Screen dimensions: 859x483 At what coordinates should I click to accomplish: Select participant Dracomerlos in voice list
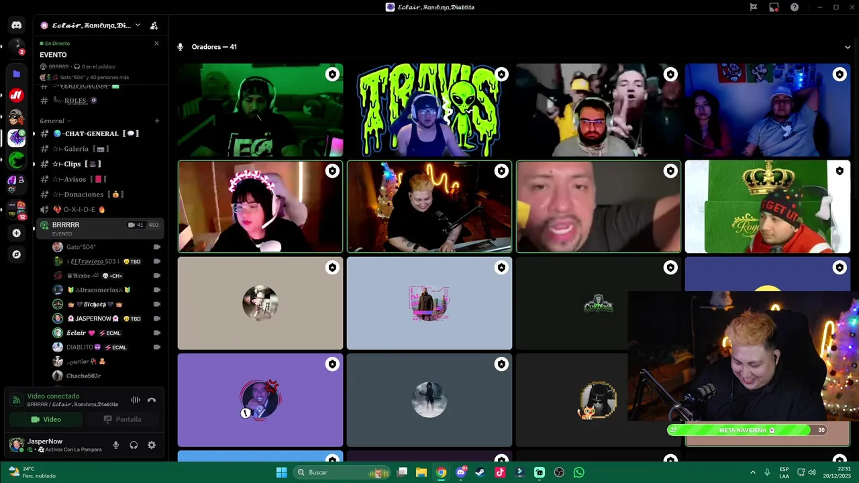(106, 290)
